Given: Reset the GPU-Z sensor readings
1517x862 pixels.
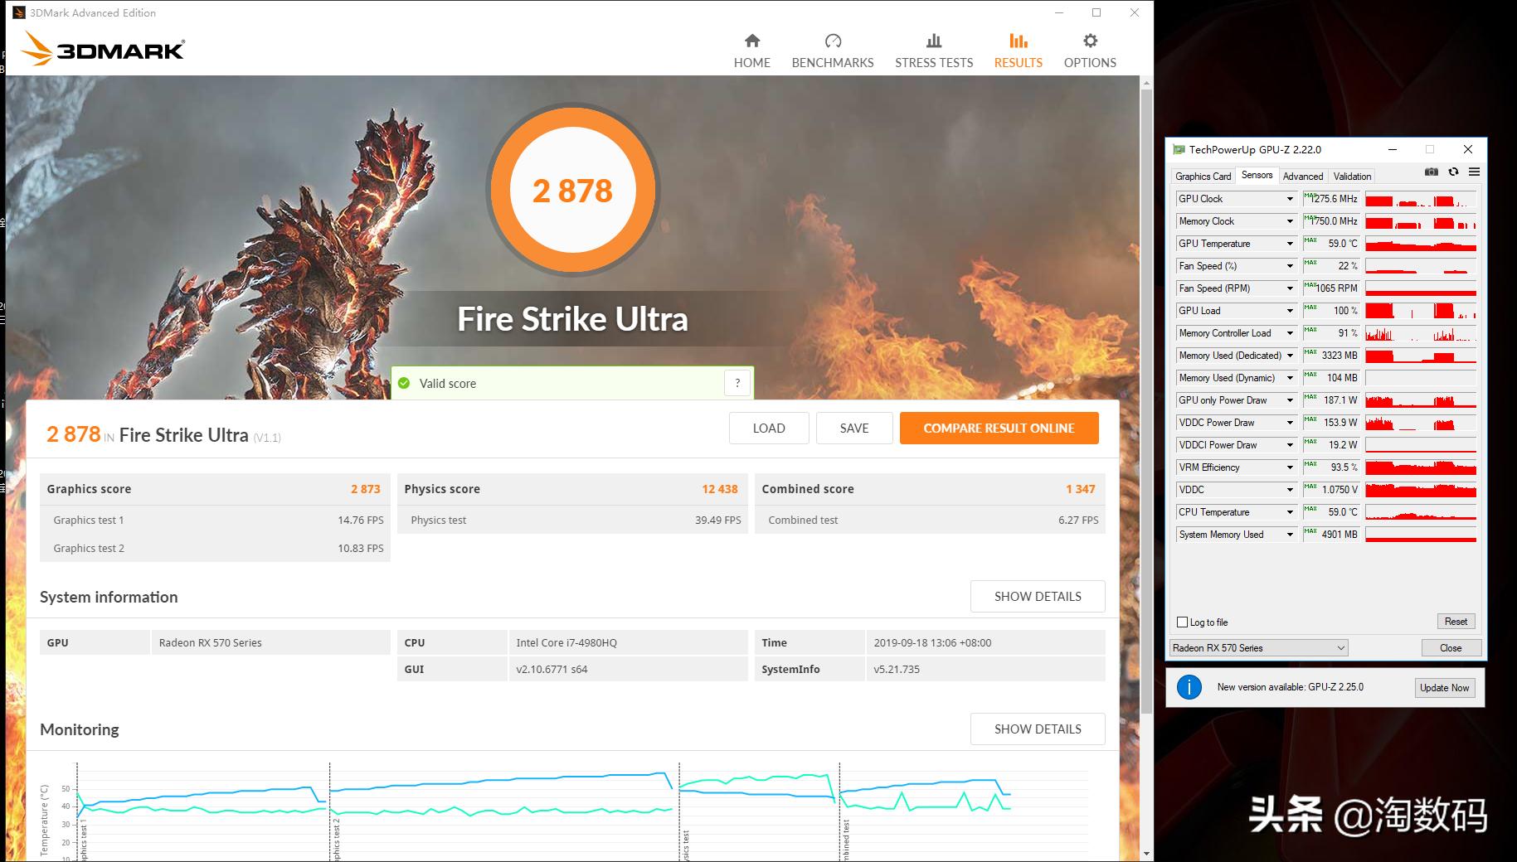Looking at the screenshot, I should tap(1456, 622).
